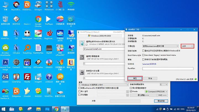Click ENG language indicator in tray
Viewport: 199px width, 112px height.
tap(182, 109)
